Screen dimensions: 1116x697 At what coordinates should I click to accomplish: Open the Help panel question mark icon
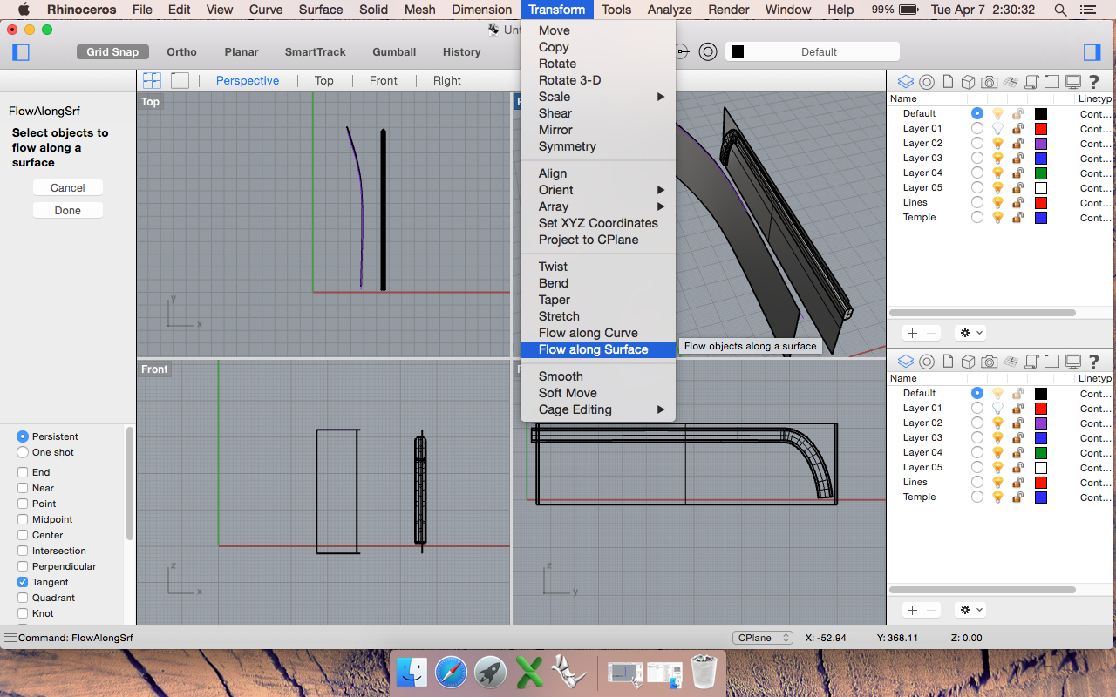(x=1093, y=81)
